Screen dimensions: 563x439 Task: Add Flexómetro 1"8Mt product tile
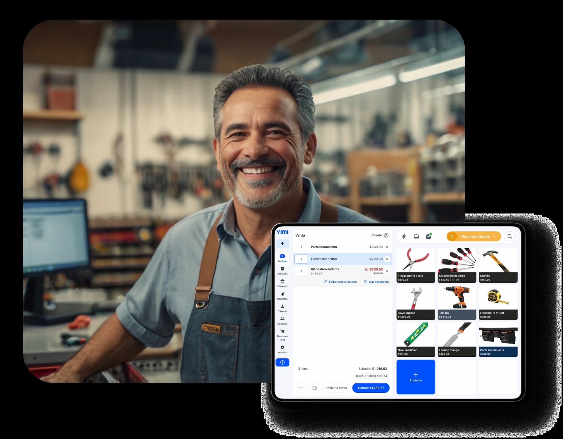click(x=498, y=303)
